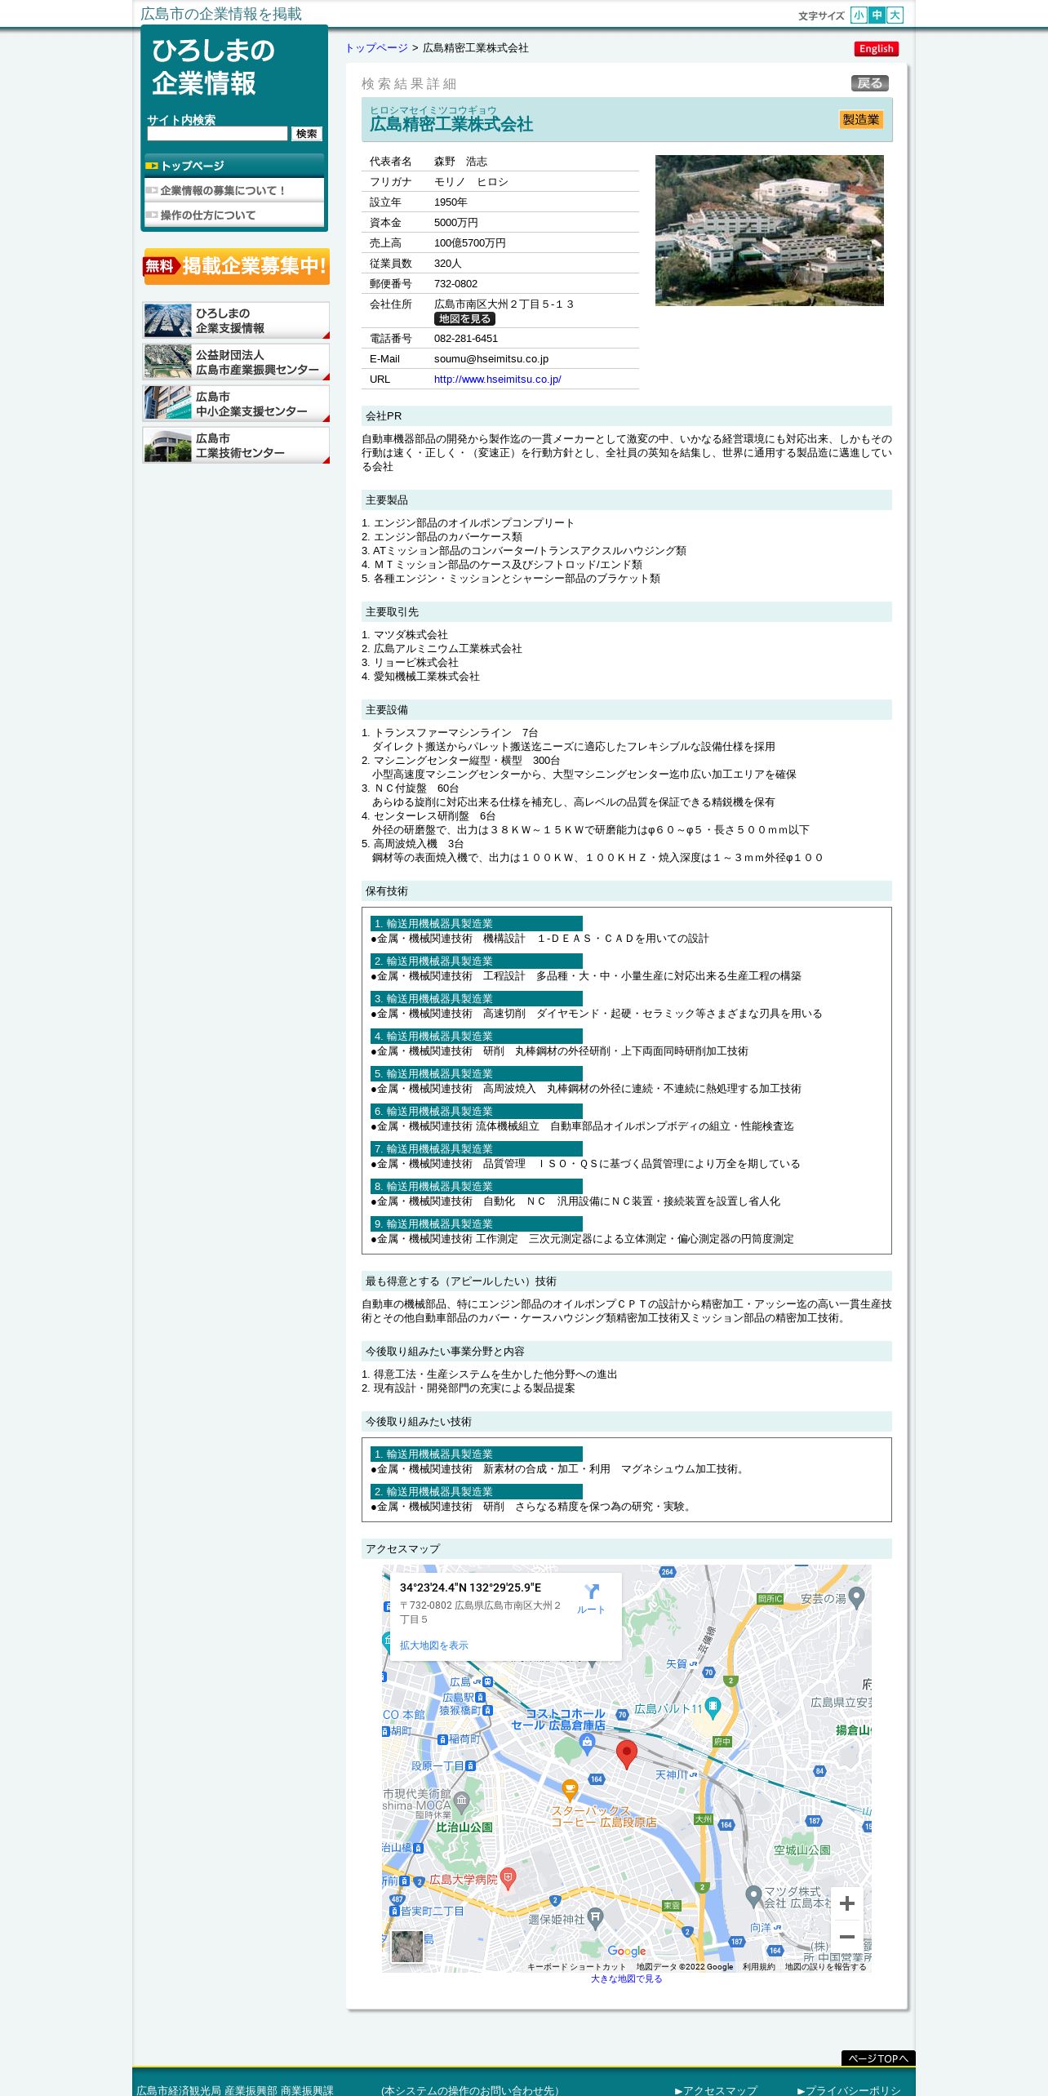Zoom in on the map with plus
Image resolution: width=1048 pixels, height=2096 pixels.
[x=846, y=1903]
